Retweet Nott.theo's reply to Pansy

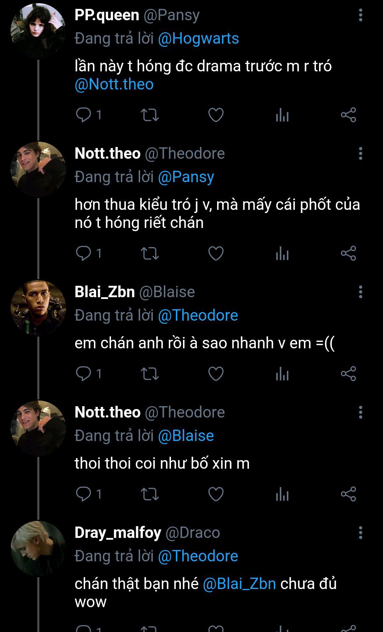(x=150, y=254)
